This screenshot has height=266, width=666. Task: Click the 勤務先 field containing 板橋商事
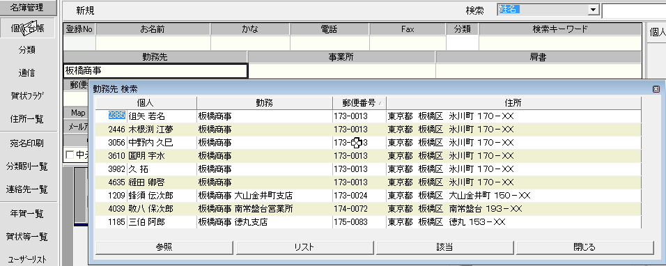click(155, 71)
